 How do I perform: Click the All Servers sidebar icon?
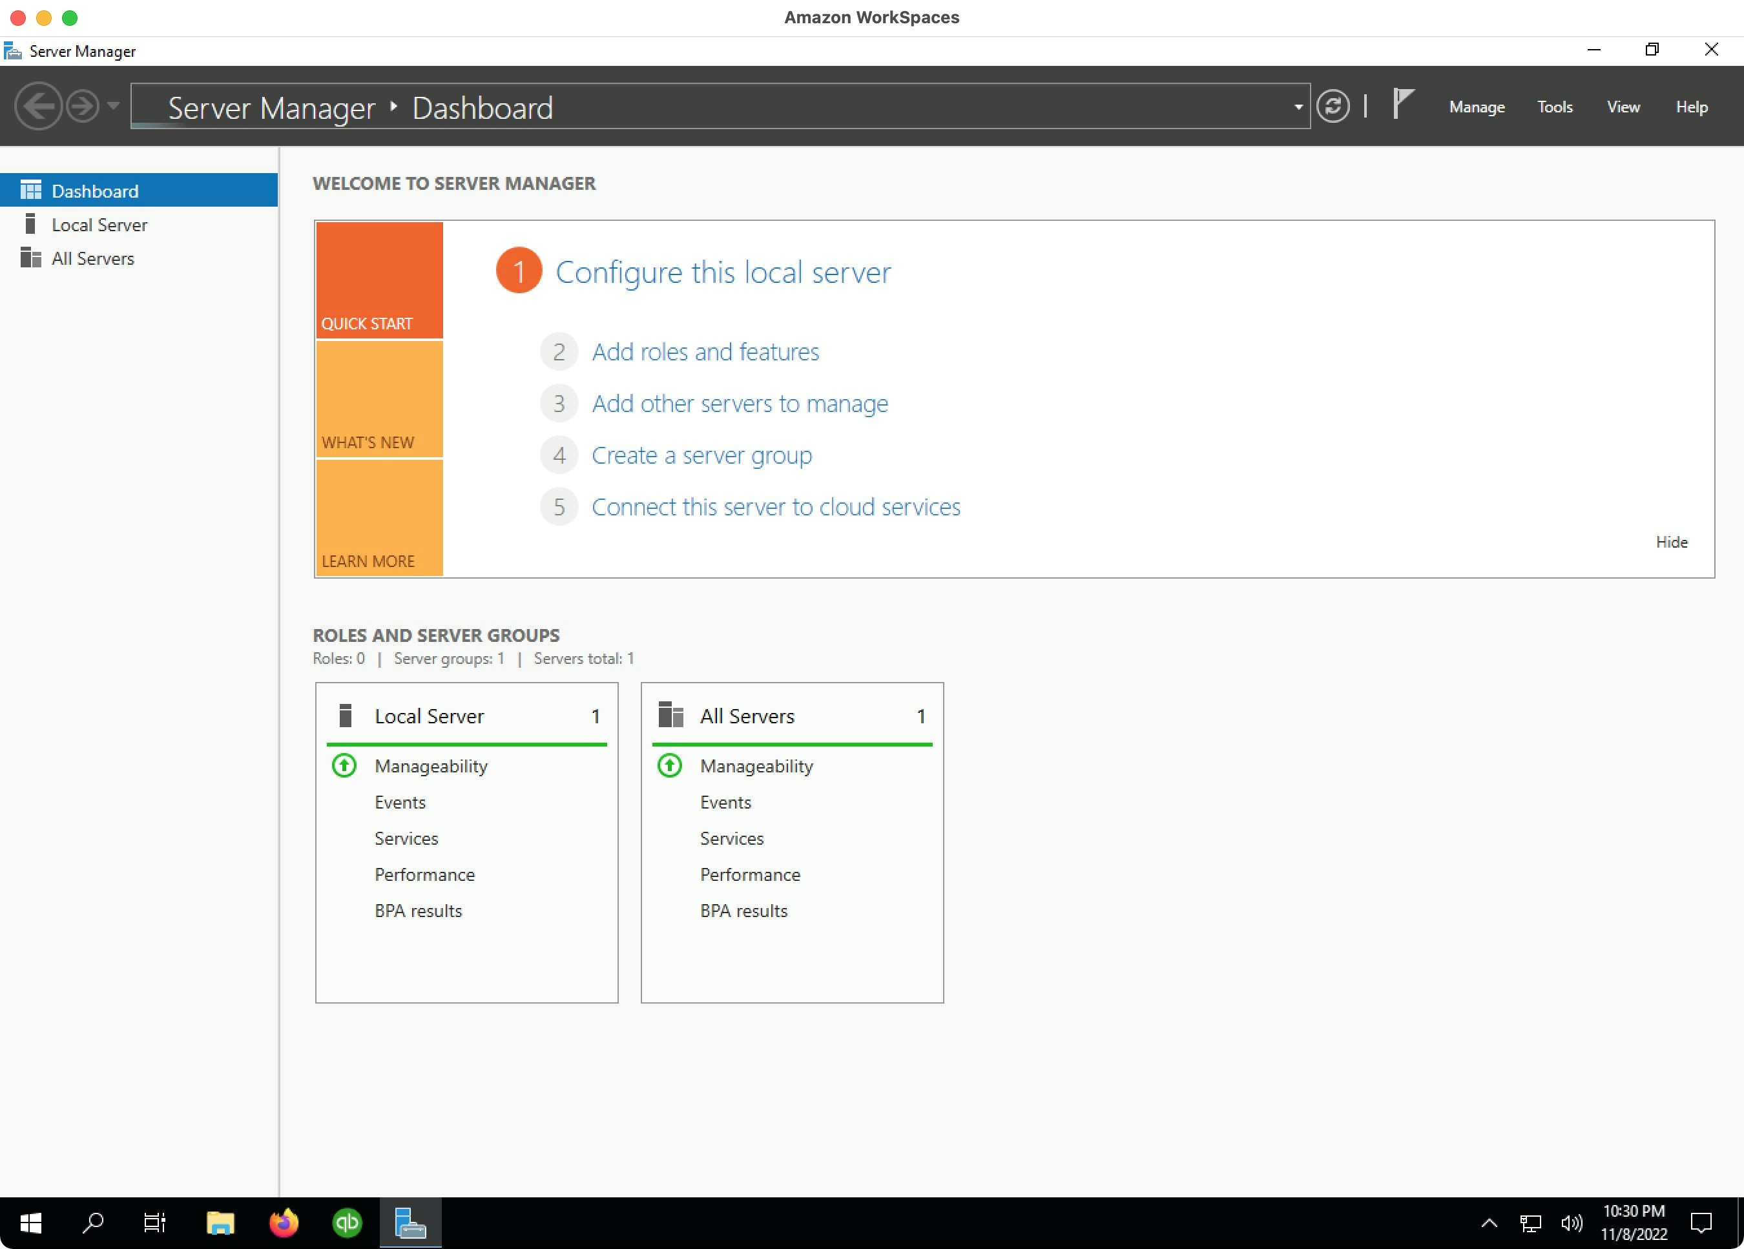click(x=31, y=258)
